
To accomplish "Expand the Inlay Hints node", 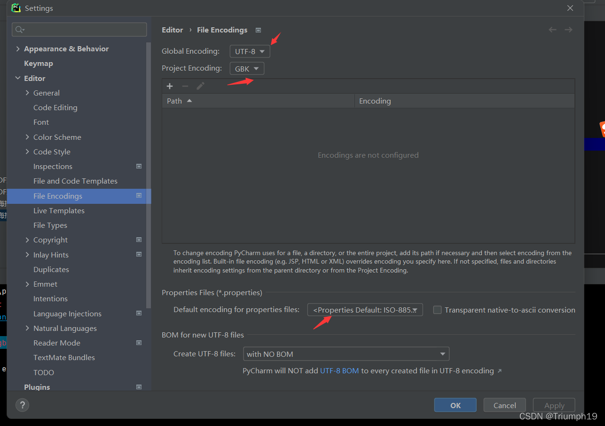I will pyautogui.click(x=27, y=255).
